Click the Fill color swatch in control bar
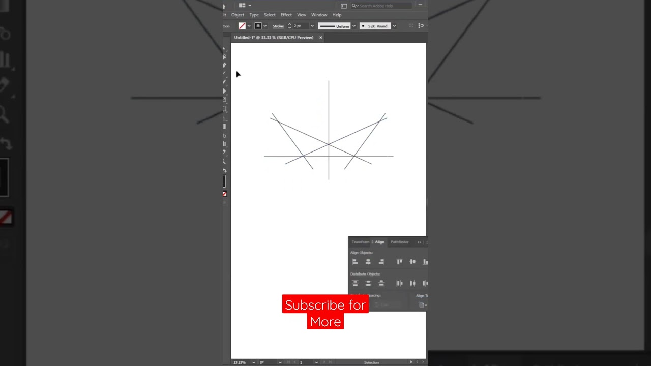651x366 pixels. [x=242, y=26]
